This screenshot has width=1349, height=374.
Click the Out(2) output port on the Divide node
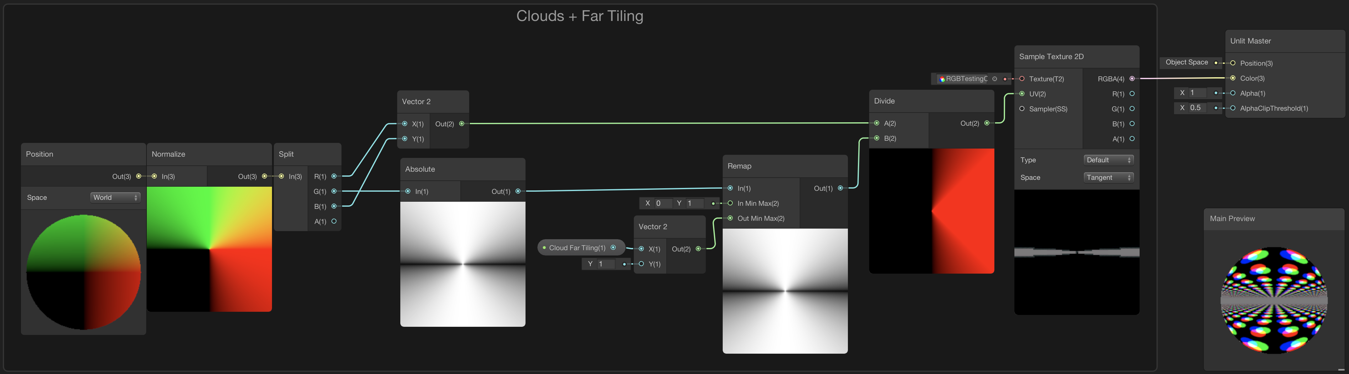987,124
